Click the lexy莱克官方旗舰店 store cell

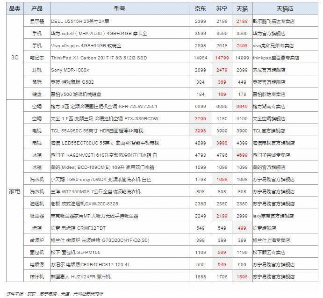coord(285,216)
